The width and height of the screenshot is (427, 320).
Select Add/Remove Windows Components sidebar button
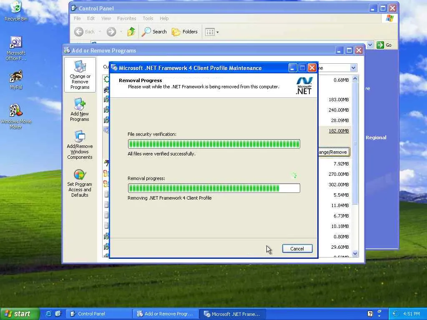coord(80,145)
